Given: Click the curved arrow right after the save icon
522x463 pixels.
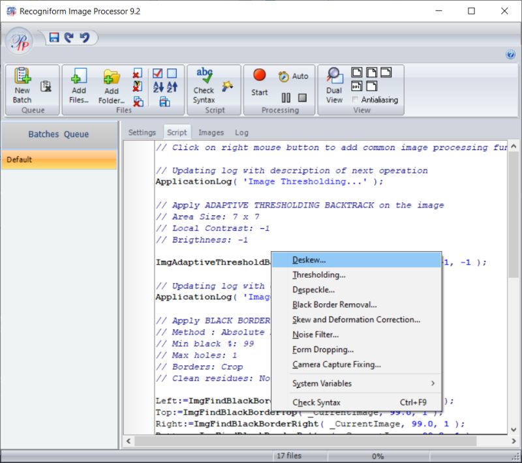Looking at the screenshot, I should pyautogui.click(x=69, y=37).
